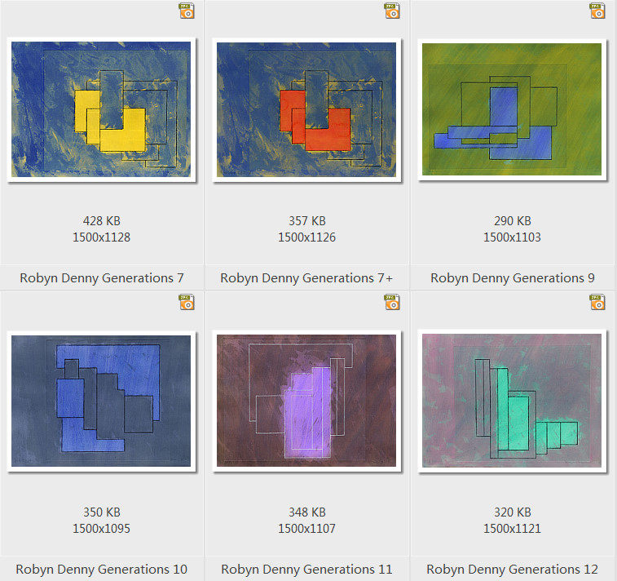Click the file name Robyn Denny Generations 11

tap(306, 570)
